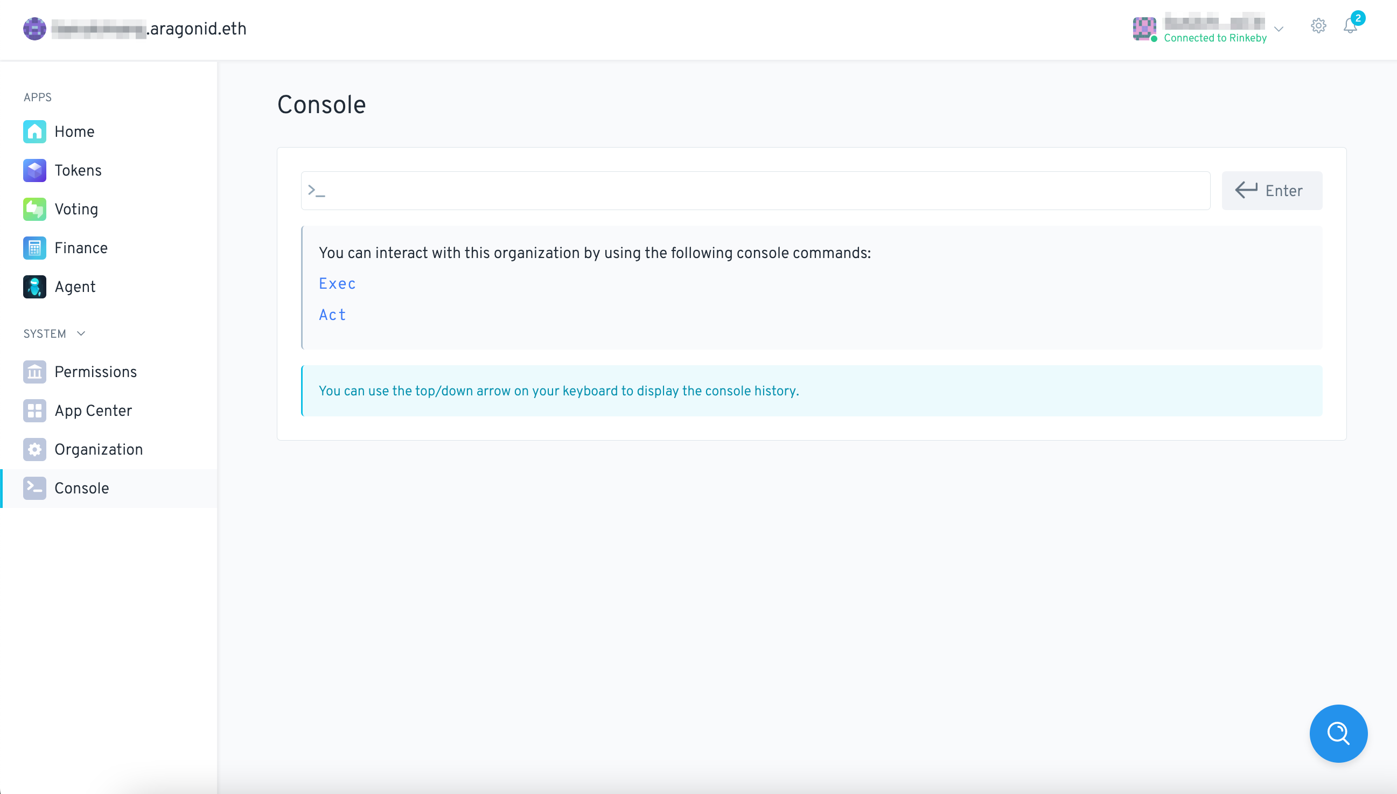Select the Voting app icon
The width and height of the screenshot is (1397, 794).
coord(34,210)
